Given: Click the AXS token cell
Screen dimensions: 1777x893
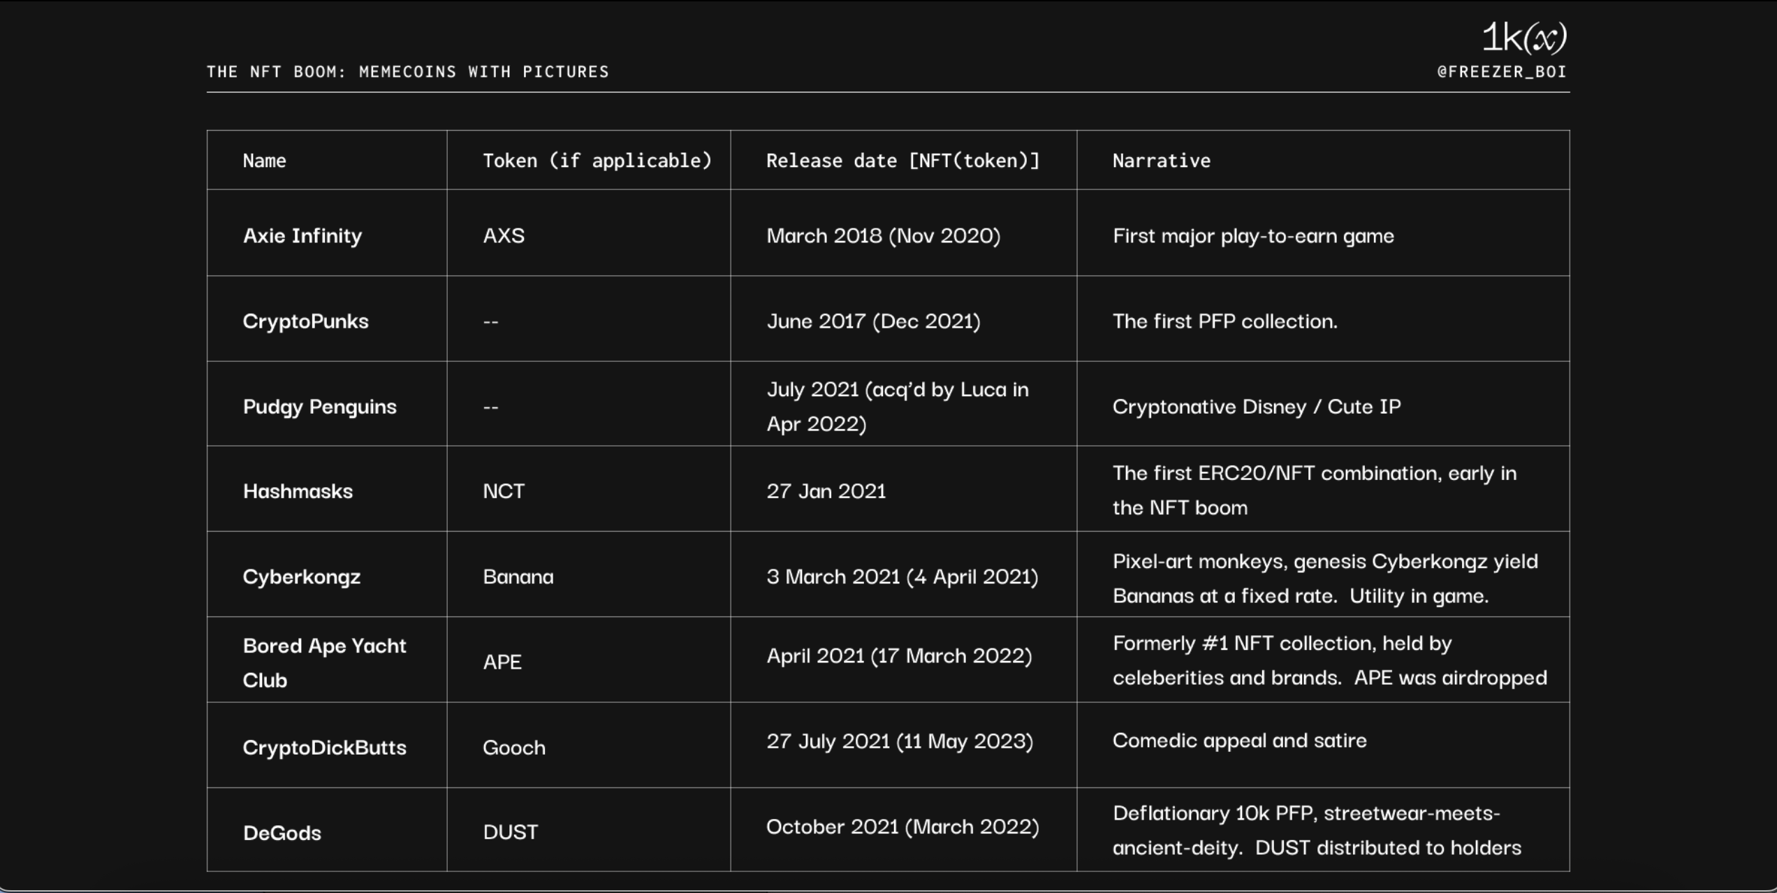Looking at the screenshot, I should 504,235.
